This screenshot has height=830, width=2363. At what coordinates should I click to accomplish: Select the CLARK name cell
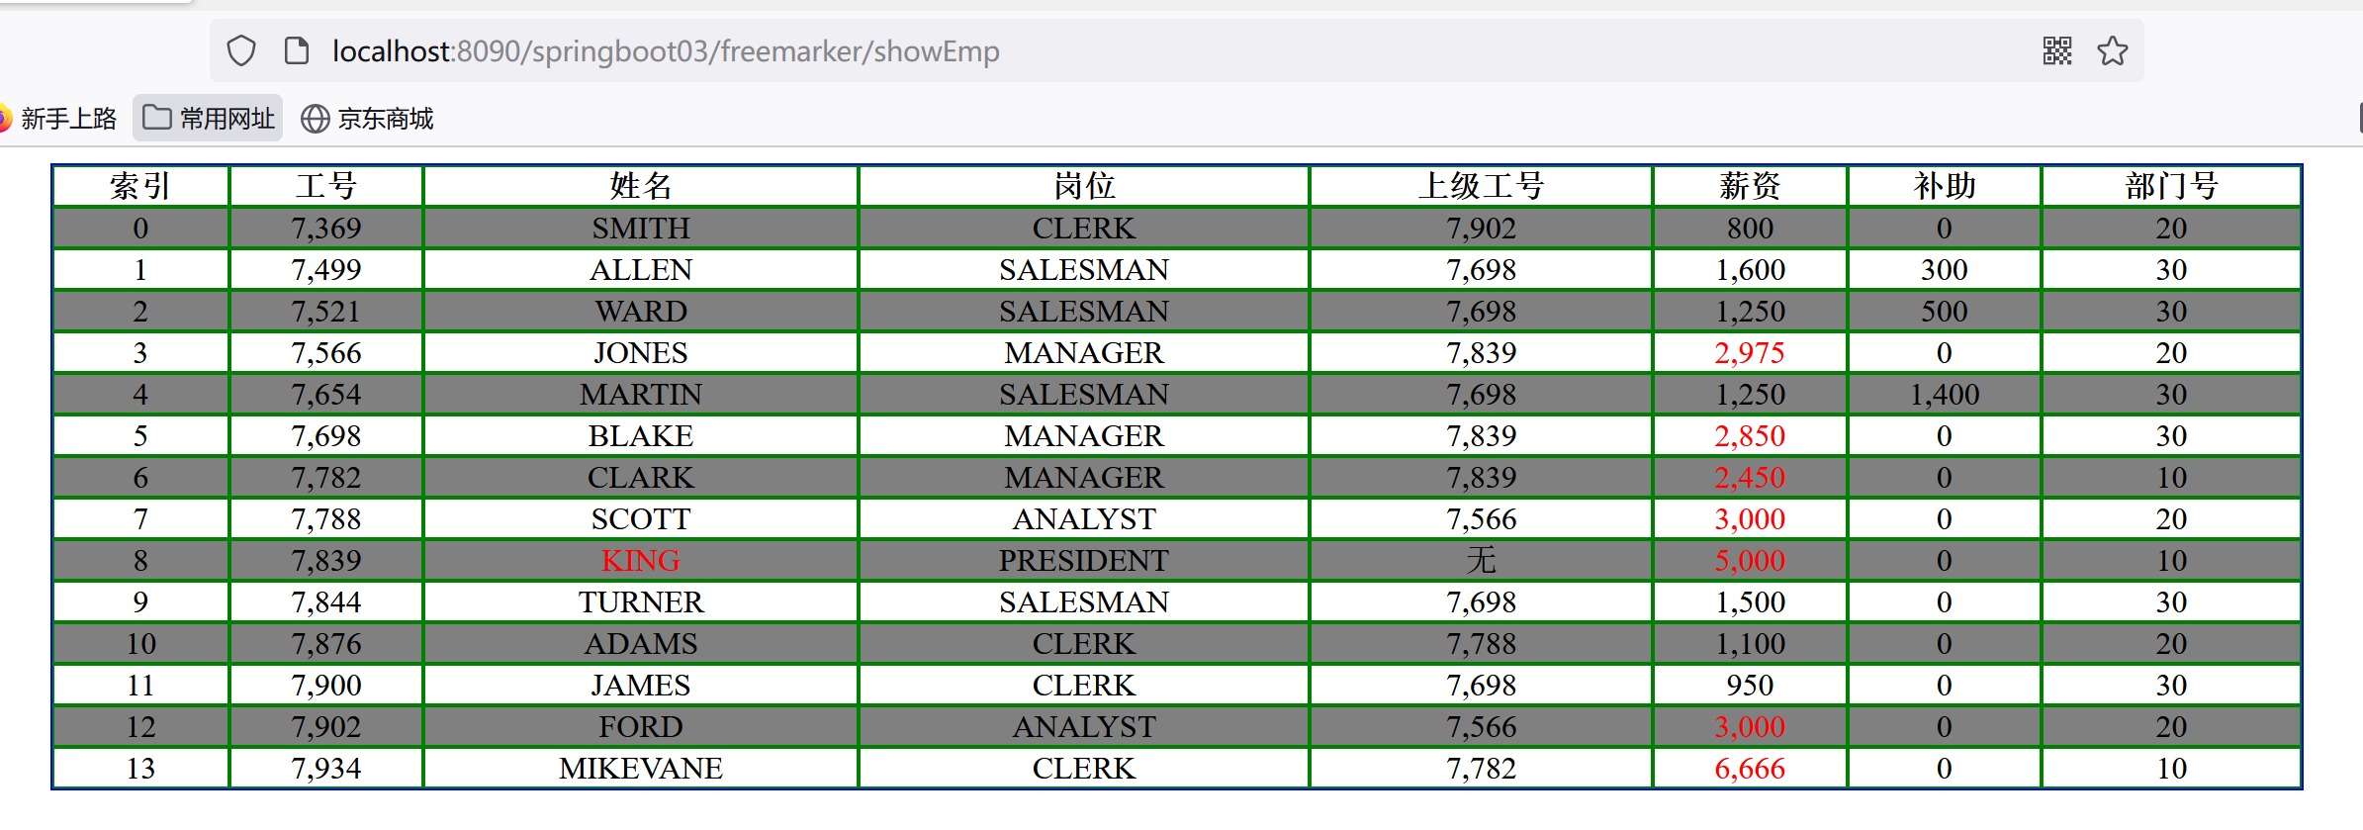(x=641, y=477)
